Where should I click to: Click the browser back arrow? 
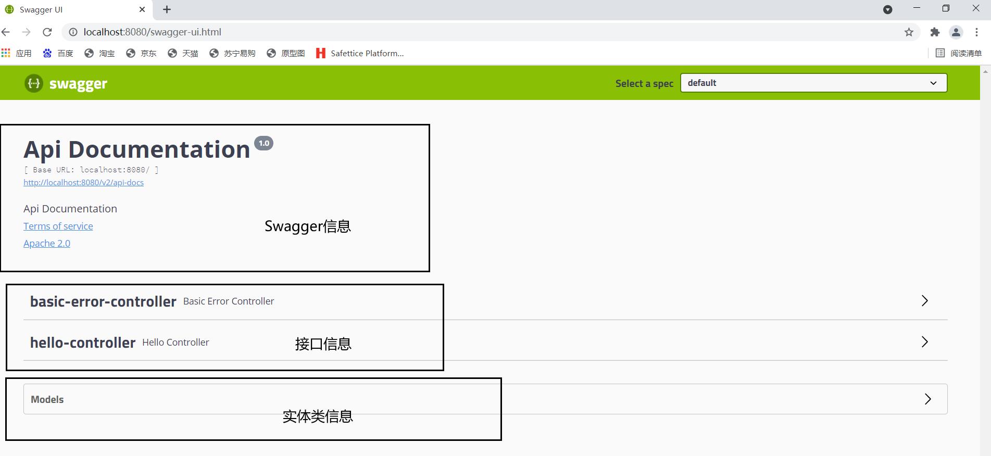click(6, 32)
